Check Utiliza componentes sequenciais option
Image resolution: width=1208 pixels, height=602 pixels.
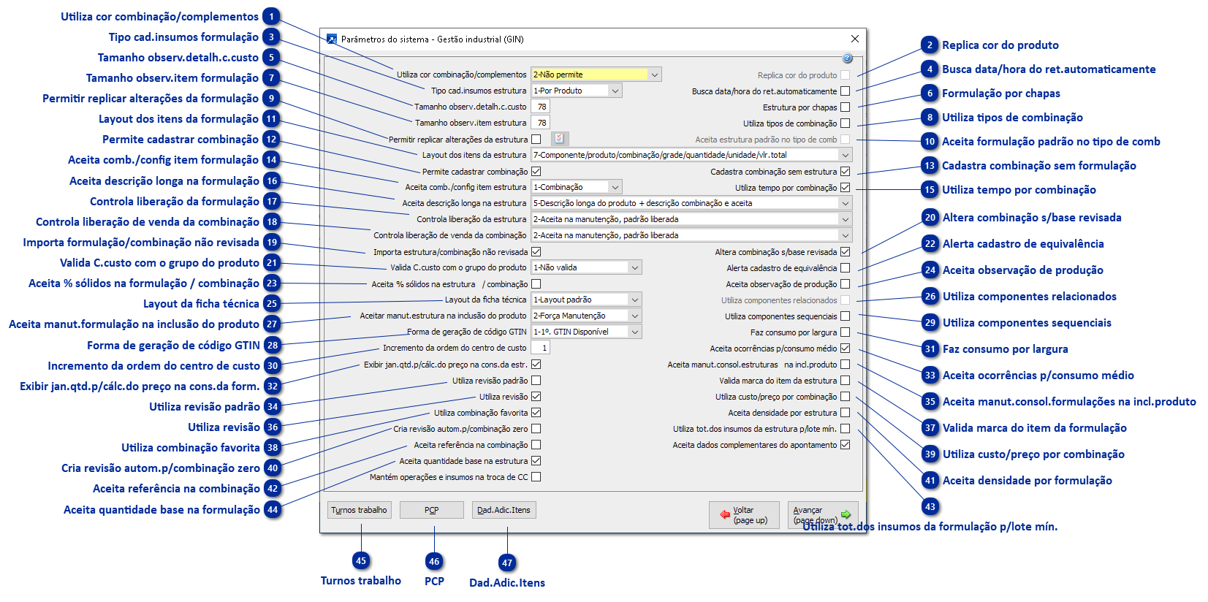[846, 316]
